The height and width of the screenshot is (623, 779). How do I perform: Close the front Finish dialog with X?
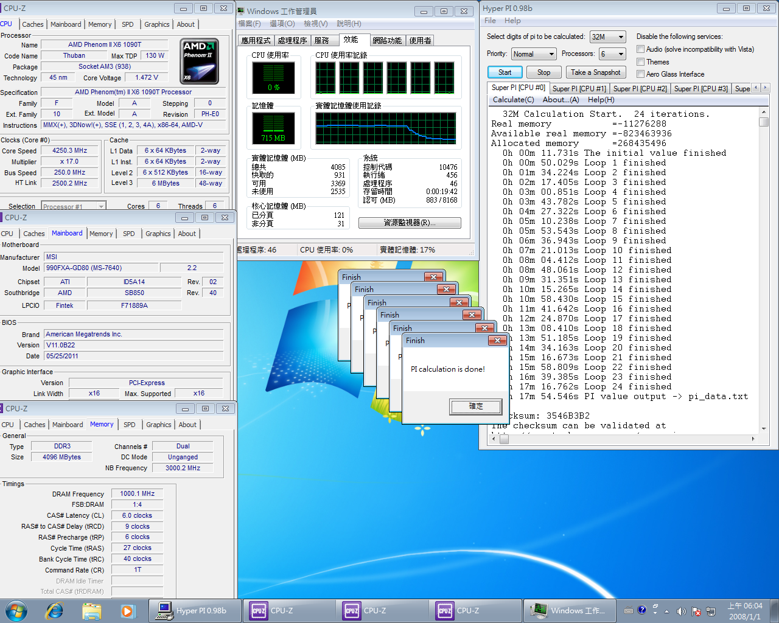tap(497, 340)
